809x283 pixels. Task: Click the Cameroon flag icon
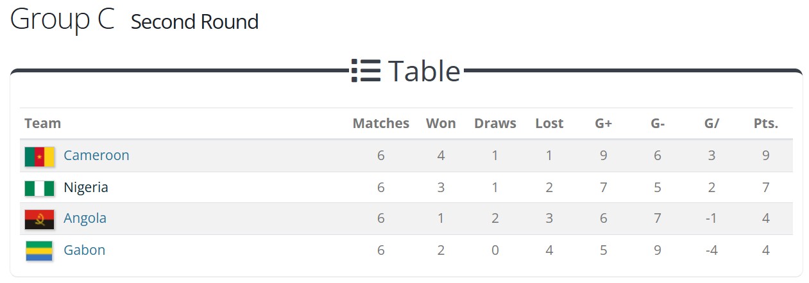[x=39, y=156]
